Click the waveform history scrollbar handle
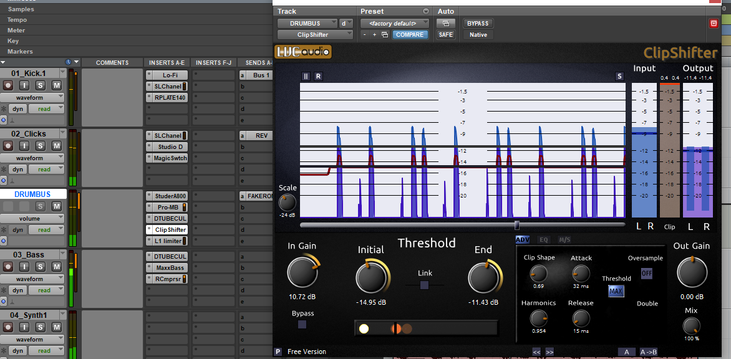The height and width of the screenshot is (359, 731). pos(516,225)
